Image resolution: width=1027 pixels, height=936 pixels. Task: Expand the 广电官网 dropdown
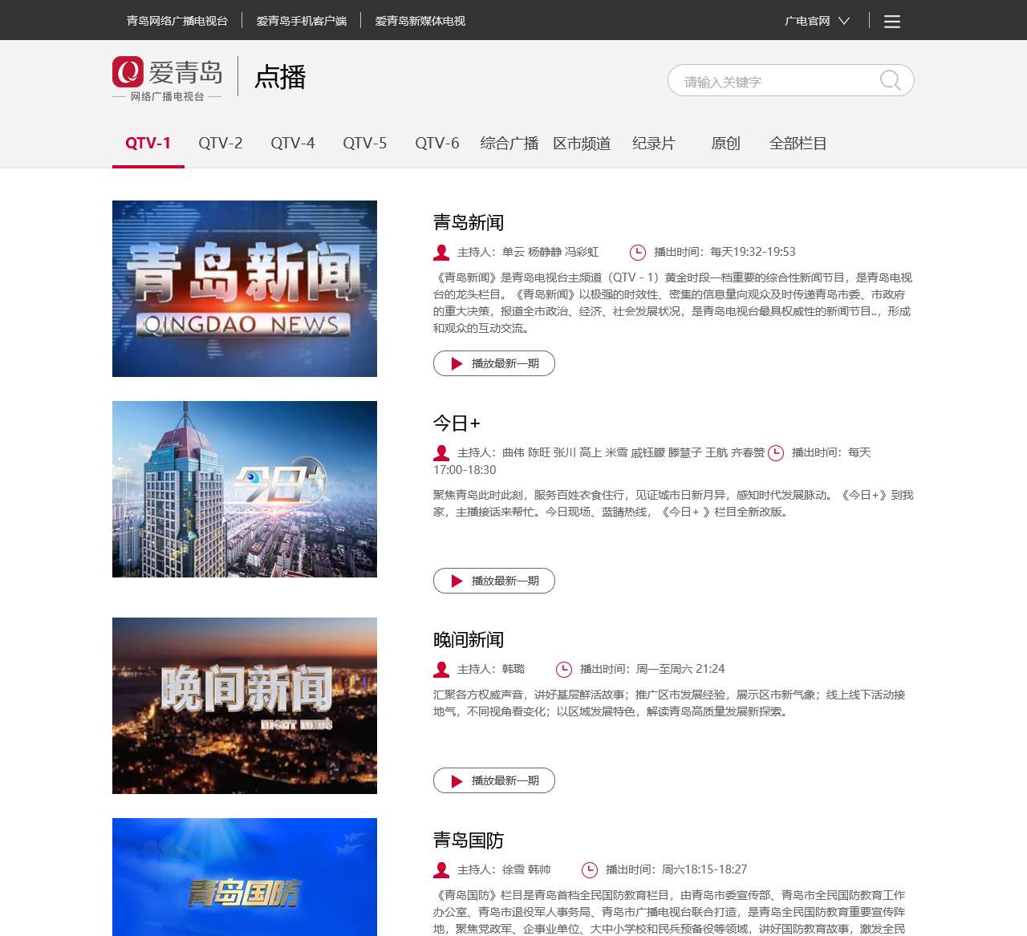[817, 21]
